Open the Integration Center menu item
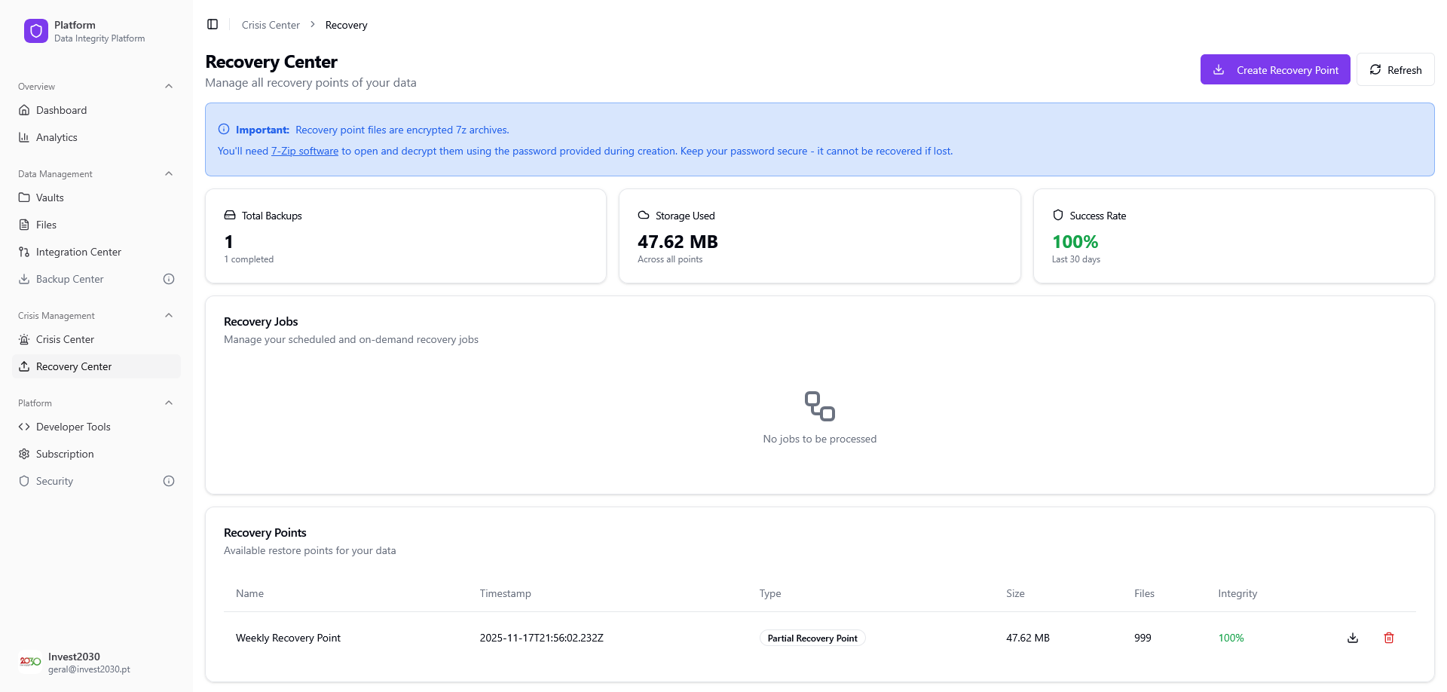The width and height of the screenshot is (1447, 692). click(x=78, y=252)
